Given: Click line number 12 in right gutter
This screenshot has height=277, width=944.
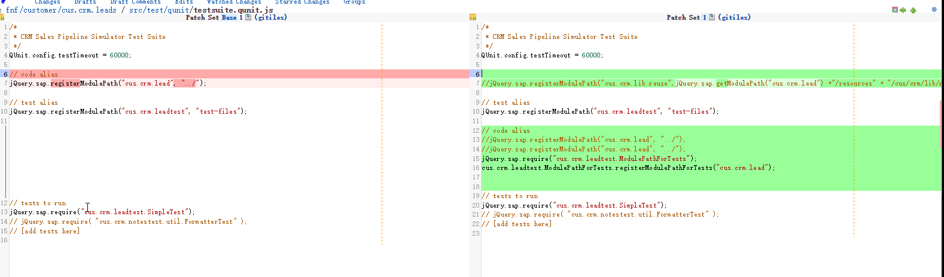Looking at the screenshot, I should 476,130.
